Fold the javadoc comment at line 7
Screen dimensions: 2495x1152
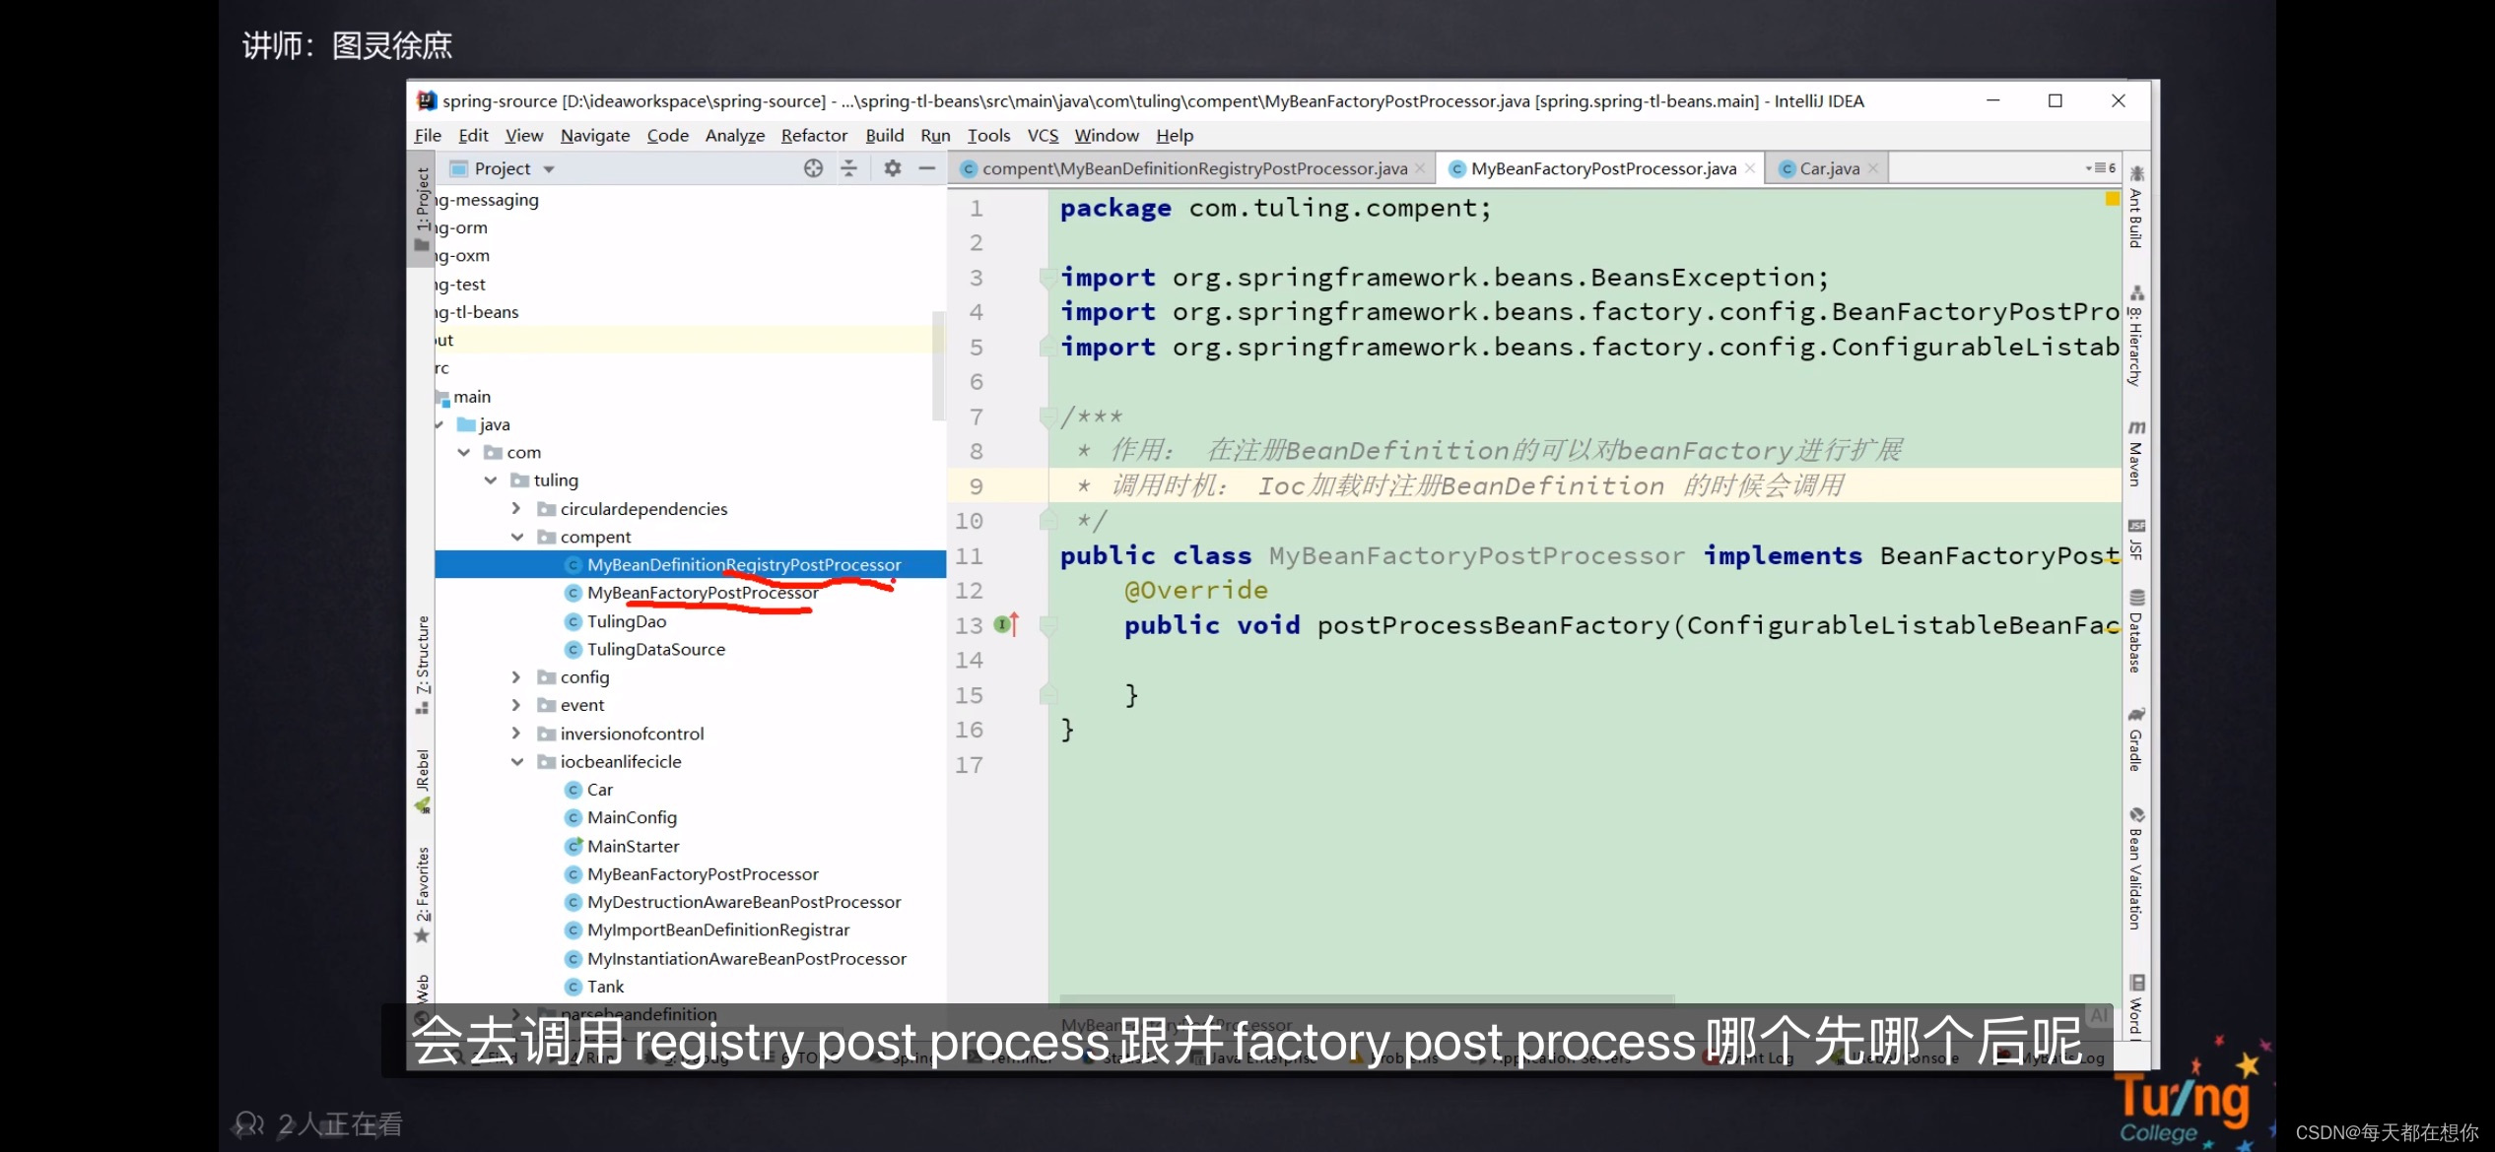[x=1047, y=416]
